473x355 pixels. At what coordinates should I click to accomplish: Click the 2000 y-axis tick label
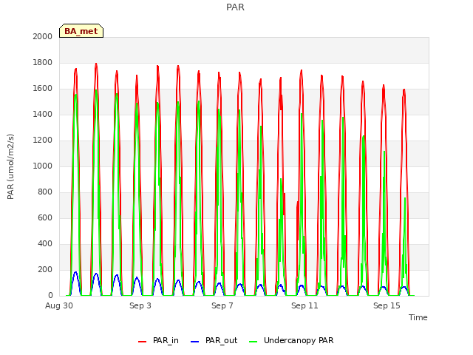[x=43, y=36]
